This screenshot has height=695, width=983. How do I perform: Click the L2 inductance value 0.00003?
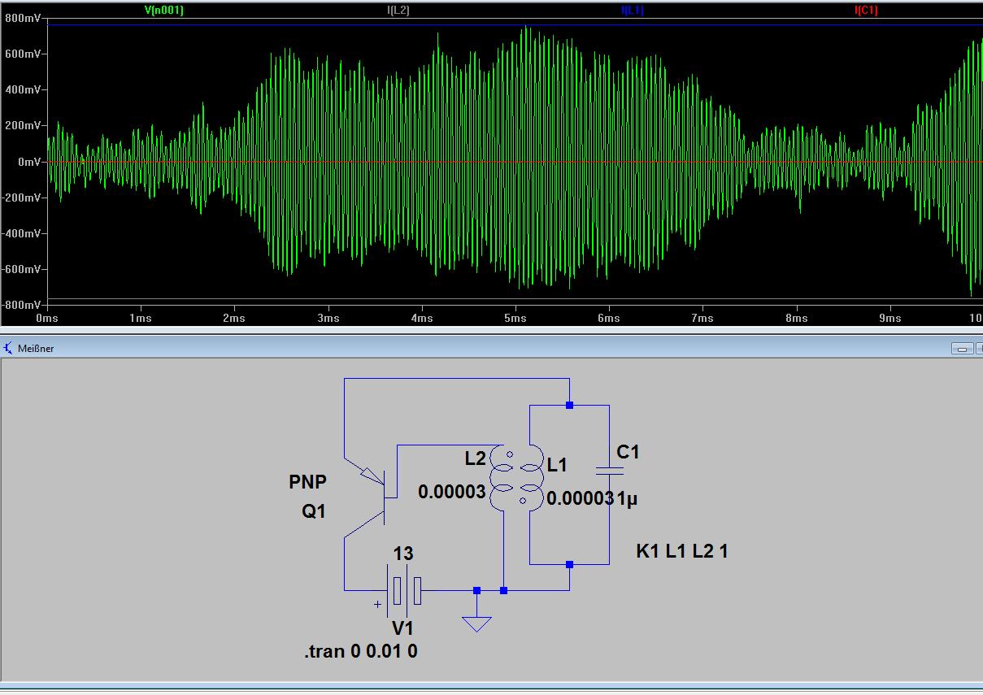click(452, 492)
